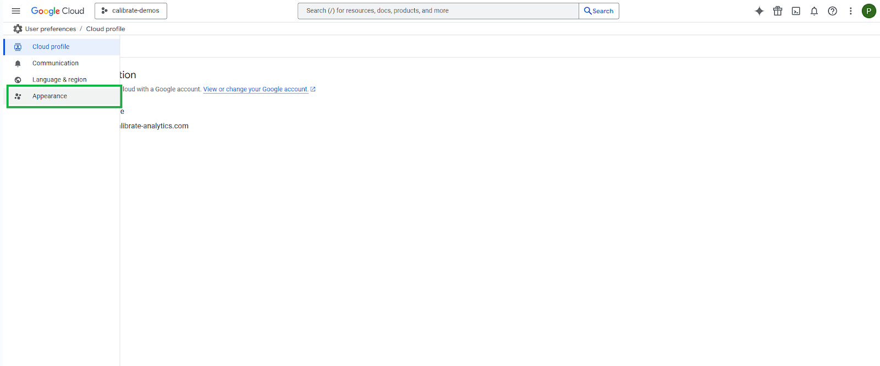Open Communication preferences

62,63
